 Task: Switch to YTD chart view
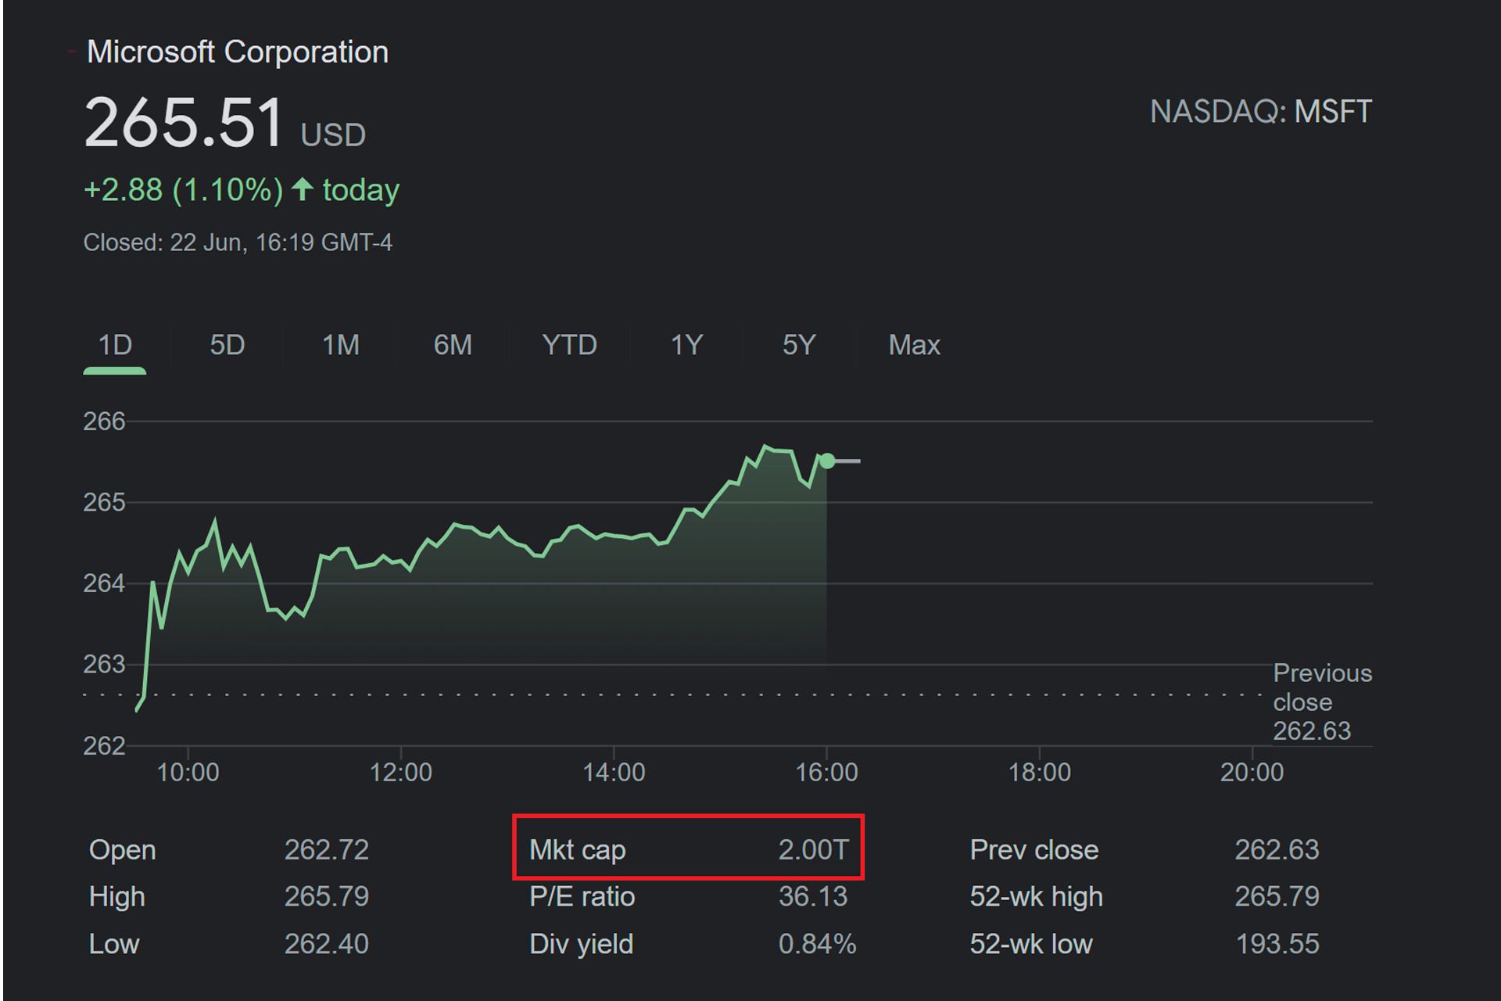(x=569, y=345)
